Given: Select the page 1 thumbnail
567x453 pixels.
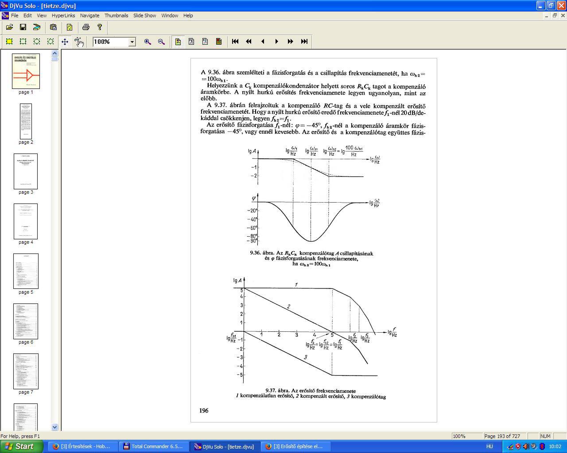Looking at the screenshot, I should [x=26, y=71].
